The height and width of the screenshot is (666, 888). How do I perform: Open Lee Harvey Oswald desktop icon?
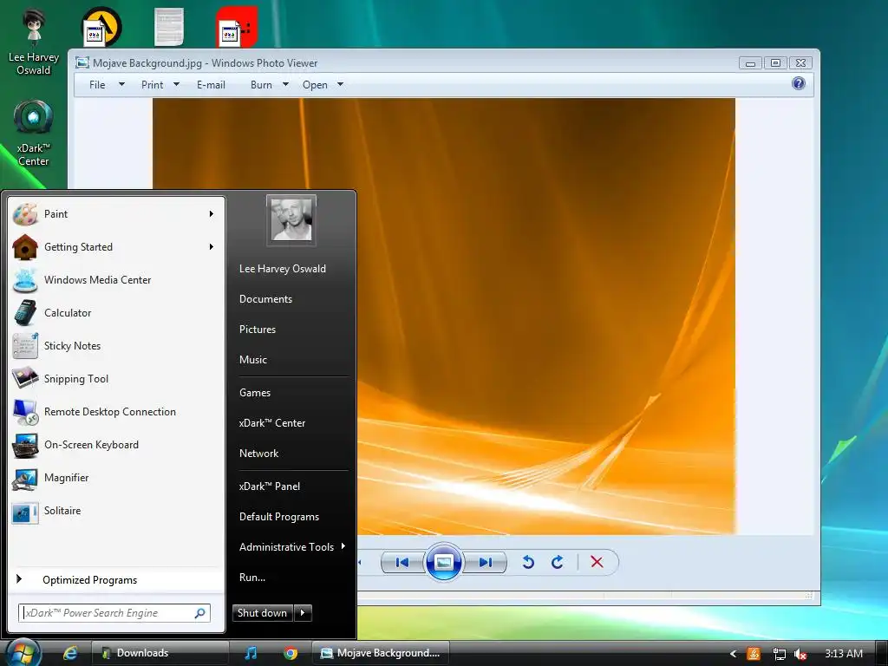tap(34, 42)
